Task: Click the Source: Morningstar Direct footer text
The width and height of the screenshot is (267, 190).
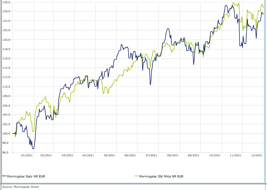Action: point(21,187)
